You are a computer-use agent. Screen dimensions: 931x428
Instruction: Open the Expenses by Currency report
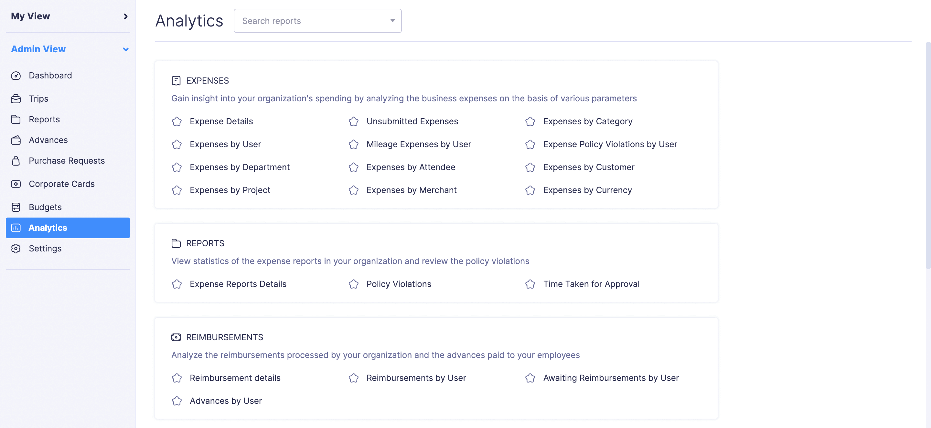(x=587, y=190)
